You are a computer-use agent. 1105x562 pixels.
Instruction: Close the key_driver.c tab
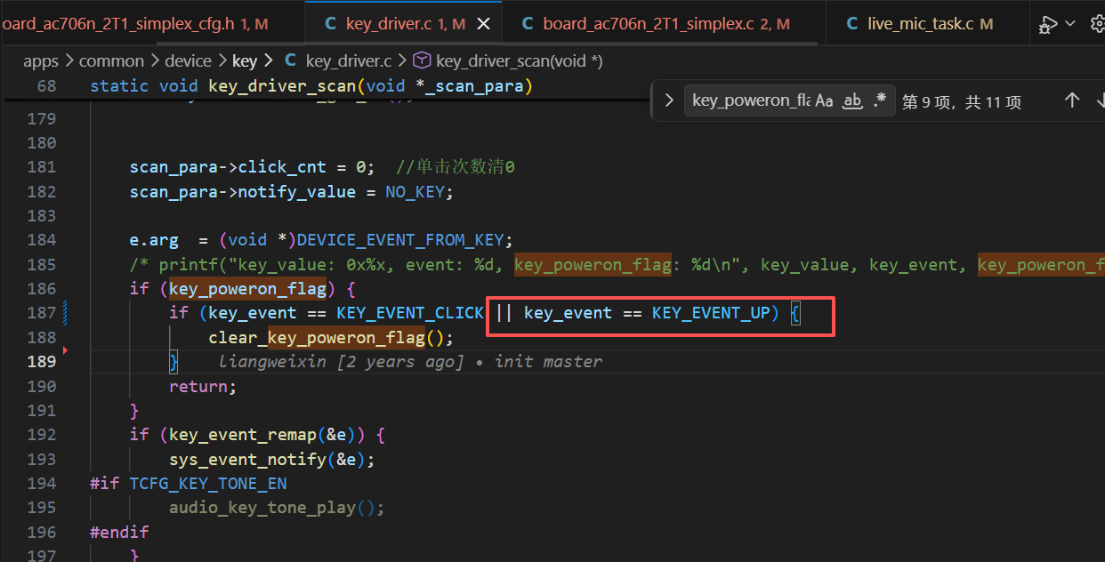click(x=484, y=24)
